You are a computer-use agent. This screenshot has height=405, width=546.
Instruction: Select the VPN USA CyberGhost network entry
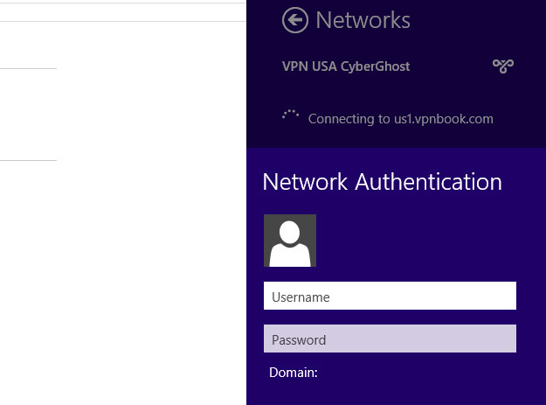[397, 66]
